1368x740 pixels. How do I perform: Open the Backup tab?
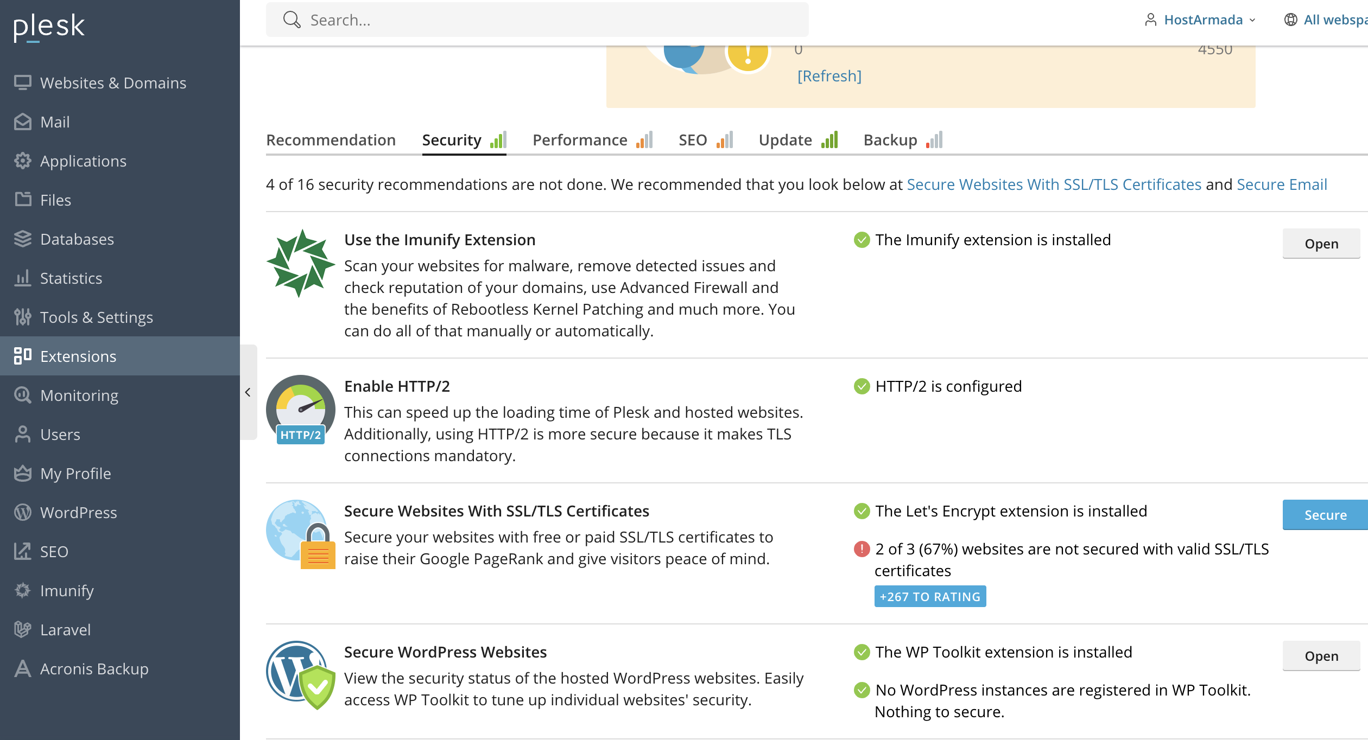tap(903, 140)
